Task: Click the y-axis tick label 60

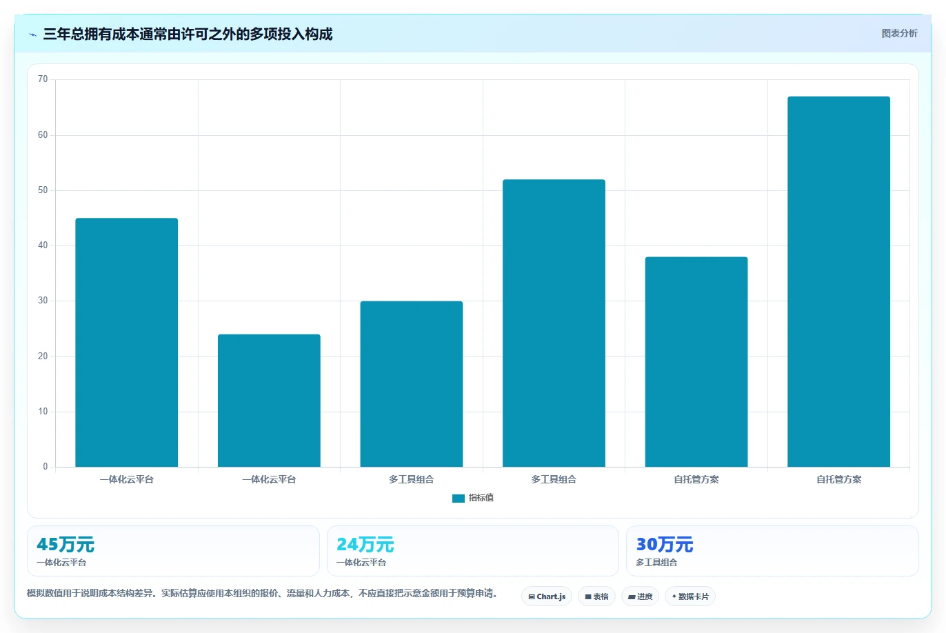Action: pyautogui.click(x=43, y=135)
